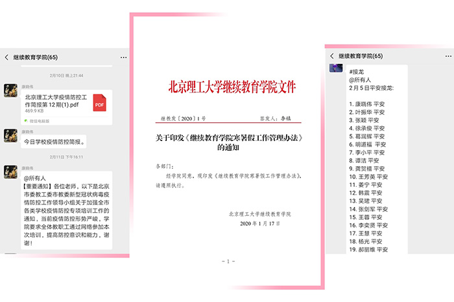The image size is (454, 302).
Task: Click the title 关于印发《继续教育学院寒暑假工作管理办法》
Action: click(229, 138)
